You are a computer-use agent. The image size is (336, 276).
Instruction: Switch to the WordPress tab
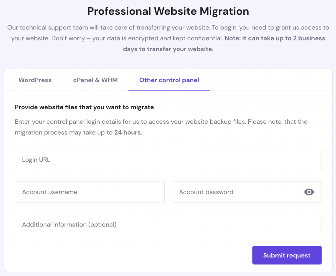click(x=35, y=80)
